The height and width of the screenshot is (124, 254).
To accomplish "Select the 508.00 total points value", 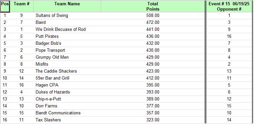I will [153, 16].
